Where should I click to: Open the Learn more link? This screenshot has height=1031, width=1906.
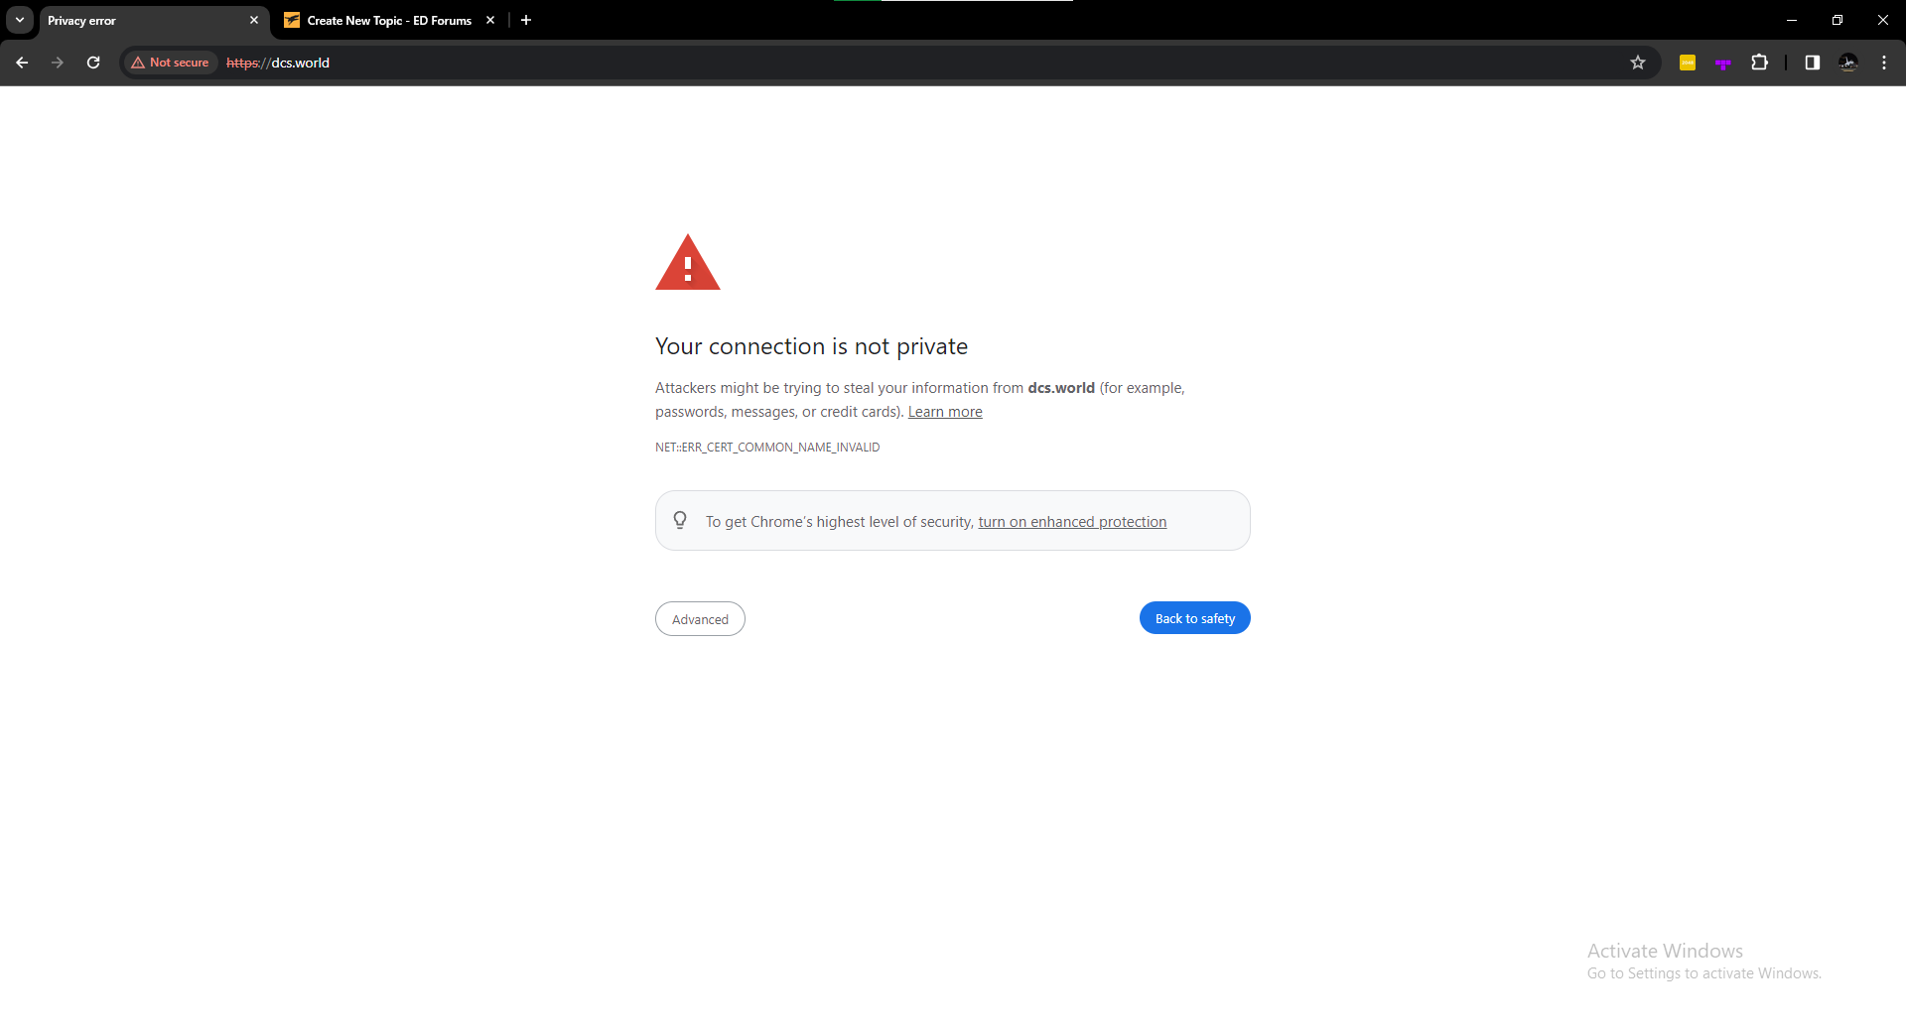tap(945, 412)
